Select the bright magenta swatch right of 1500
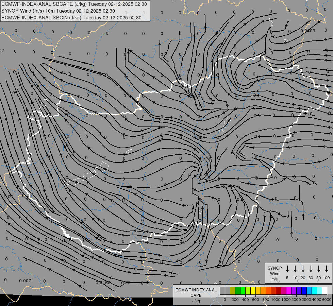333x306 pixels. tap(289, 291)
